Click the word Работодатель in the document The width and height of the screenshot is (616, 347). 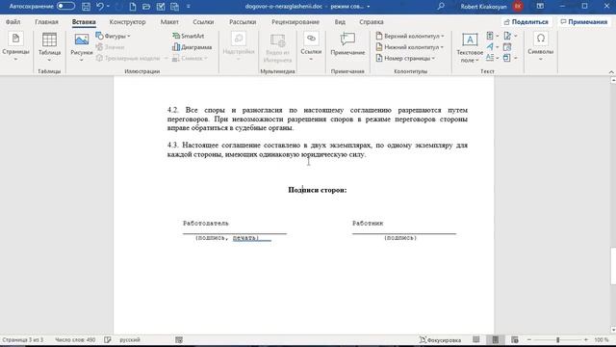205,224
